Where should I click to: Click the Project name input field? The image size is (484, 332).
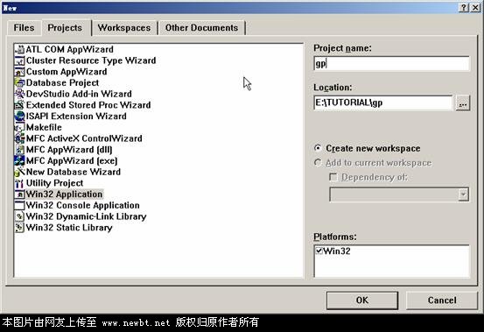392,64
